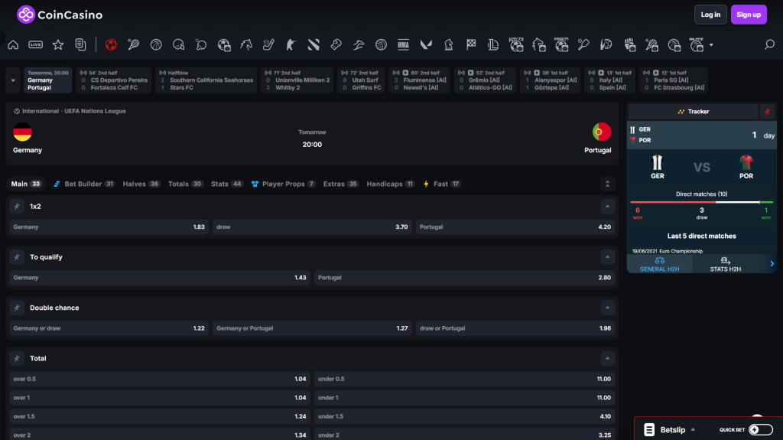783x440 pixels.
Task: Collapse all markets double-arrow button
Action: (607, 184)
